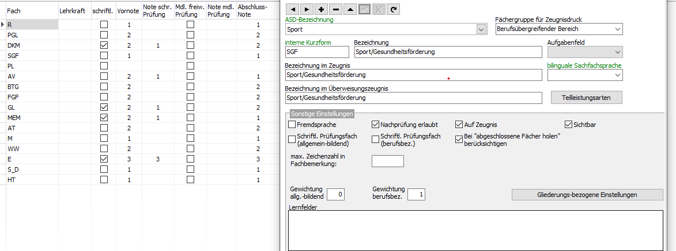676x251 pixels.
Task: Click Bezeichnung im Überweisungszeugnis field
Action: click(413, 98)
